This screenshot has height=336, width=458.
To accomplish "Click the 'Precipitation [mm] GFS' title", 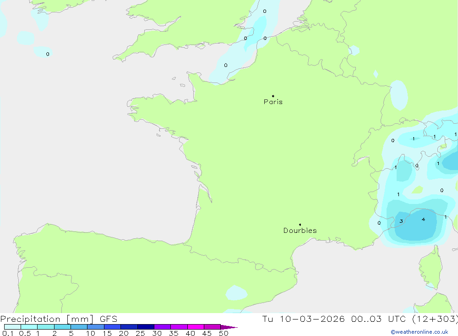I will pyautogui.click(x=59, y=319).
